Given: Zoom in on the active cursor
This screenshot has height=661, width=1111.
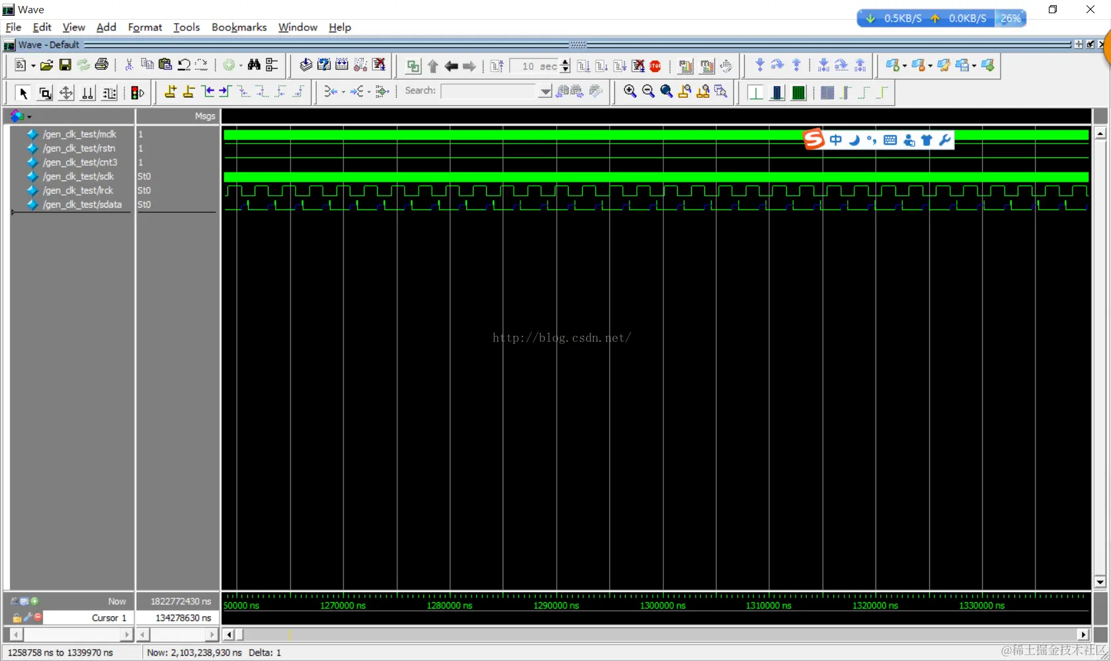Looking at the screenshot, I should coord(685,92).
